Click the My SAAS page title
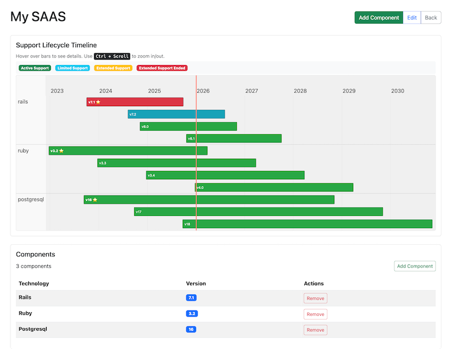The width and height of the screenshot is (455, 349). pos(38,17)
